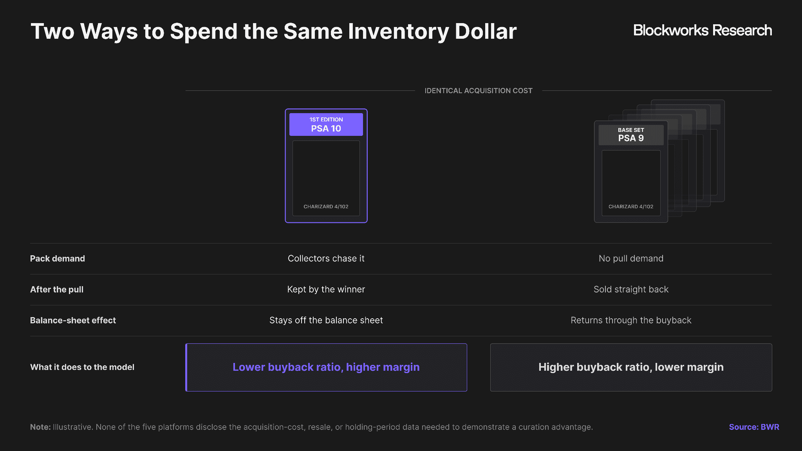Viewport: 802px width, 451px height.
Task: Click the 'After the pull' row label
Action: 57,289
